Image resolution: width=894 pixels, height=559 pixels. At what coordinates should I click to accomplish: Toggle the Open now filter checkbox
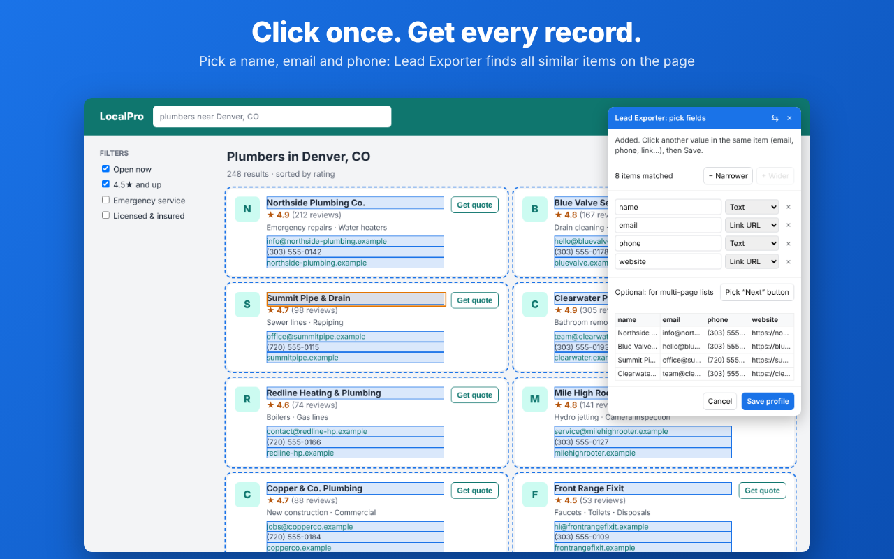(105, 169)
